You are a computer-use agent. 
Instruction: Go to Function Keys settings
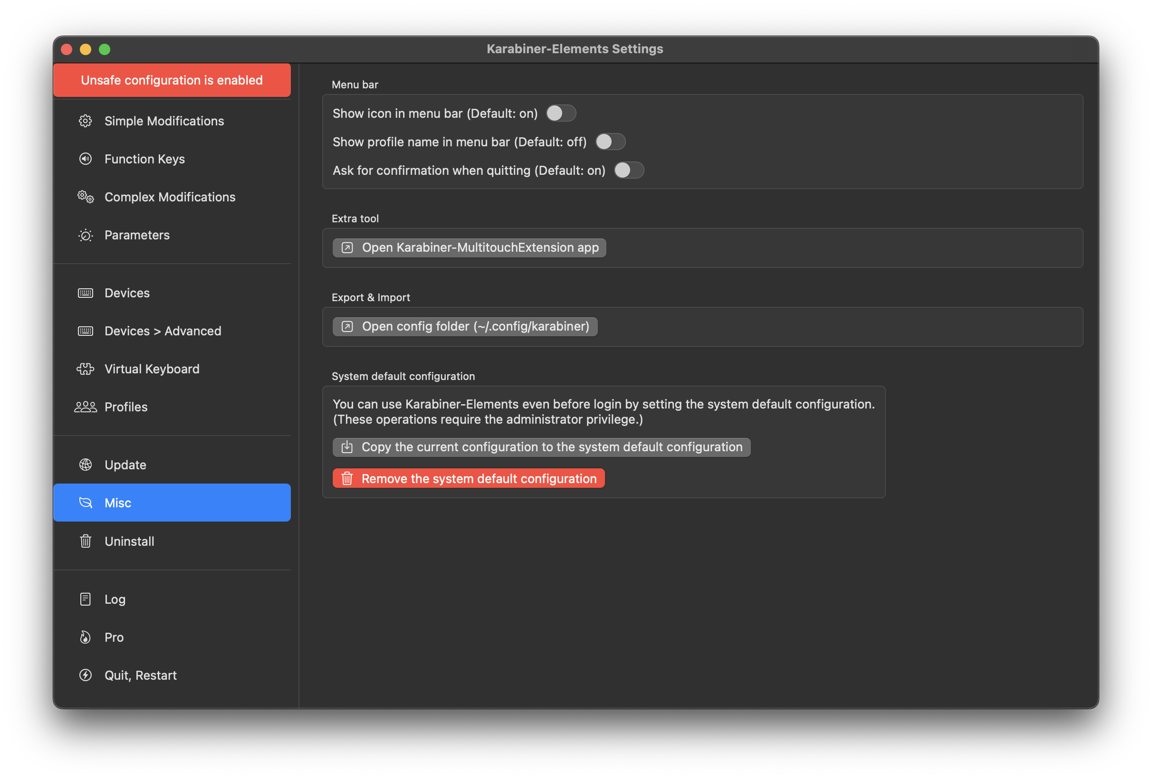click(172, 159)
